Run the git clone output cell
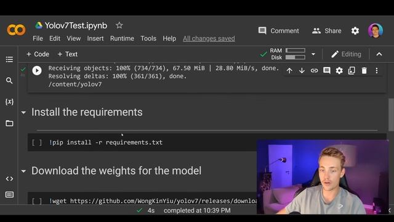This screenshot has width=394, height=222. 37,70
